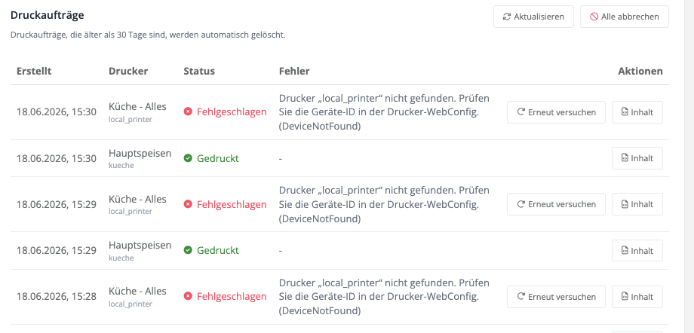
Task: Click the Status column header
Action: 199,72
